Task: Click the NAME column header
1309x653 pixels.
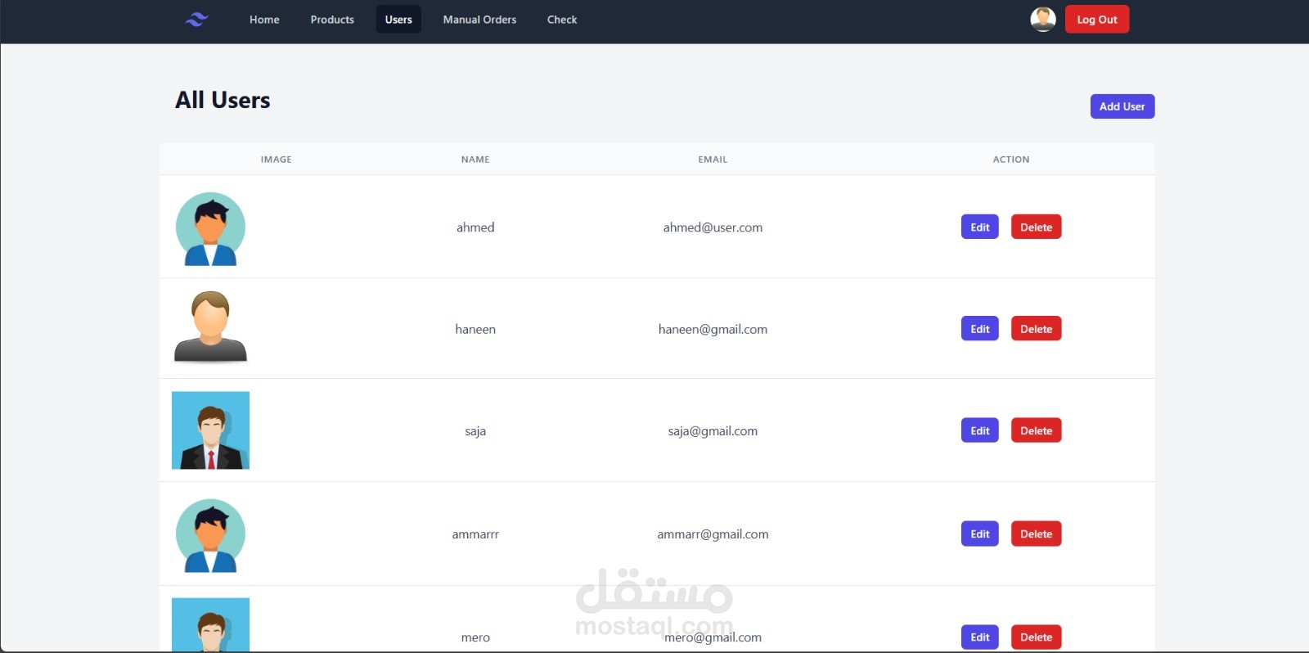Action: pos(475,160)
